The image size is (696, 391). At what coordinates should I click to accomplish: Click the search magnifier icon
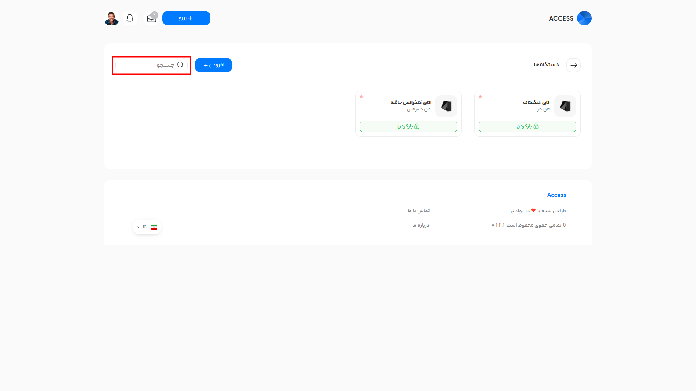[x=180, y=64]
